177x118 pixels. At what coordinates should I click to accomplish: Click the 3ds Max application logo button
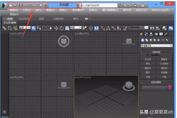4,6
